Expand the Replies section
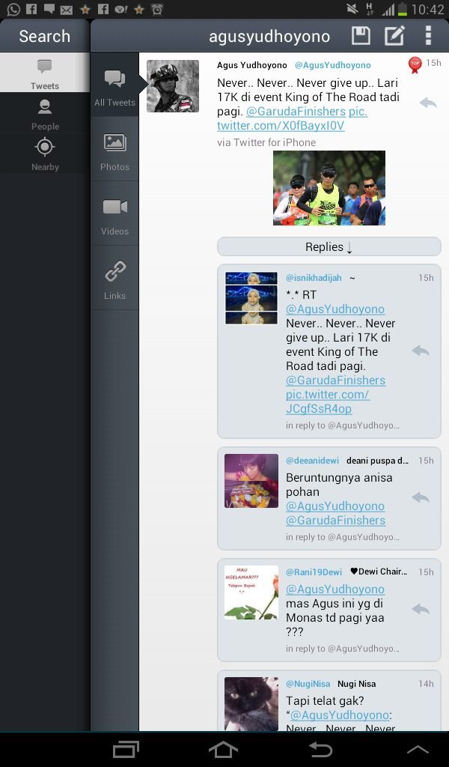The height and width of the screenshot is (767, 449). [329, 247]
